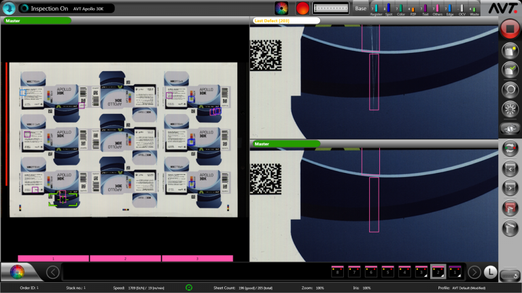Select the left Master view label

pos(37,20)
